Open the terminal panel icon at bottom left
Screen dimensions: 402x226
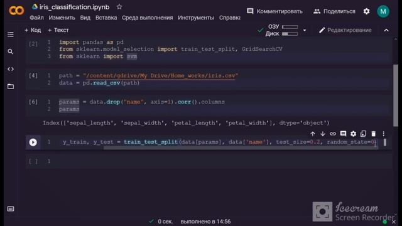pos(11,209)
